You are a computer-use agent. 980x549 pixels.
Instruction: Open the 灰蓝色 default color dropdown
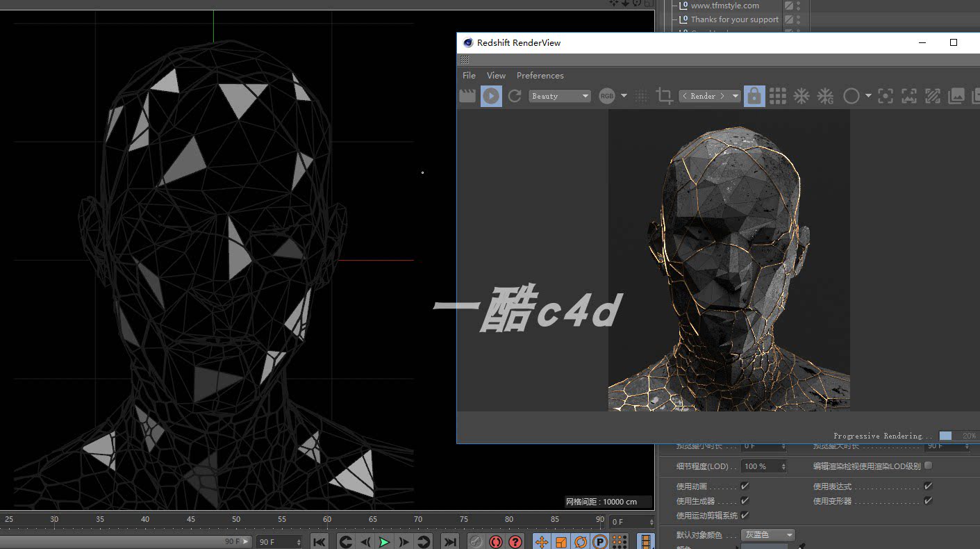pos(768,534)
